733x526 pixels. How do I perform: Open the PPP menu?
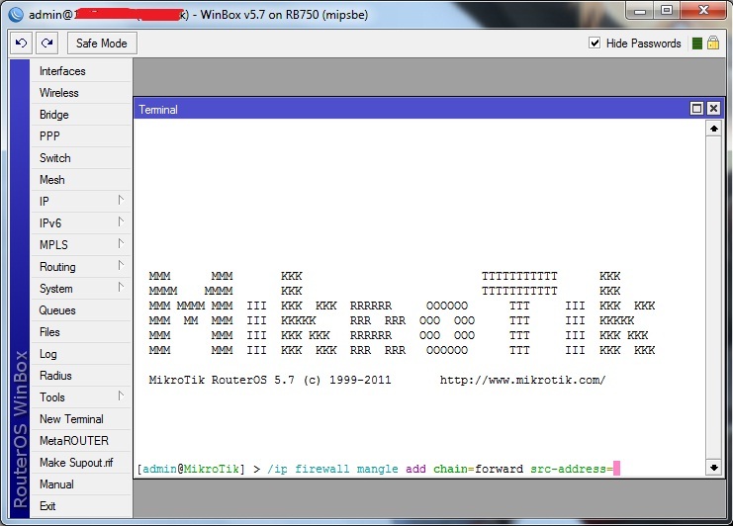[x=80, y=135]
